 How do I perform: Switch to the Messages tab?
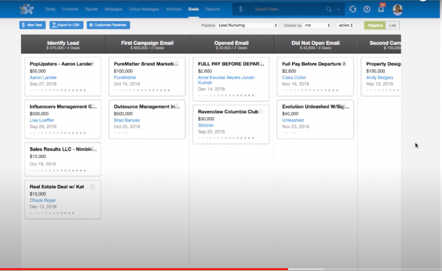click(114, 9)
